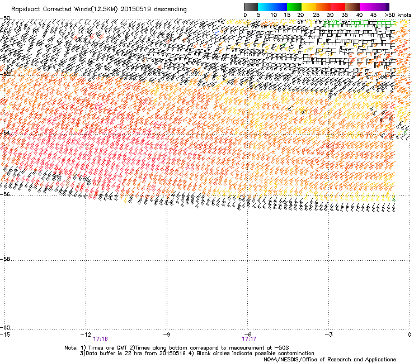This screenshot has width=414, height=363.
Task: Click the purple time label 17:17
Action: 249,339
